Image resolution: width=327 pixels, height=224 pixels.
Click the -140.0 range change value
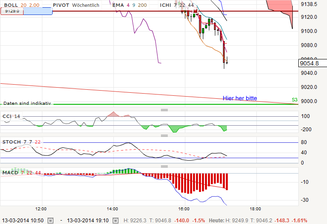(x=181, y=220)
